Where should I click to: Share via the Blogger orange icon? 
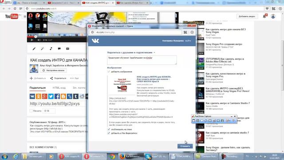(63, 96)
